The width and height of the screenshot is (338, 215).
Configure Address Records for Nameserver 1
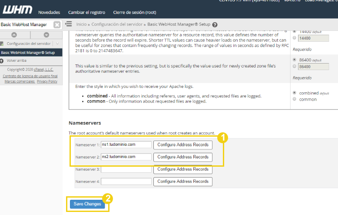coord(183,145)
